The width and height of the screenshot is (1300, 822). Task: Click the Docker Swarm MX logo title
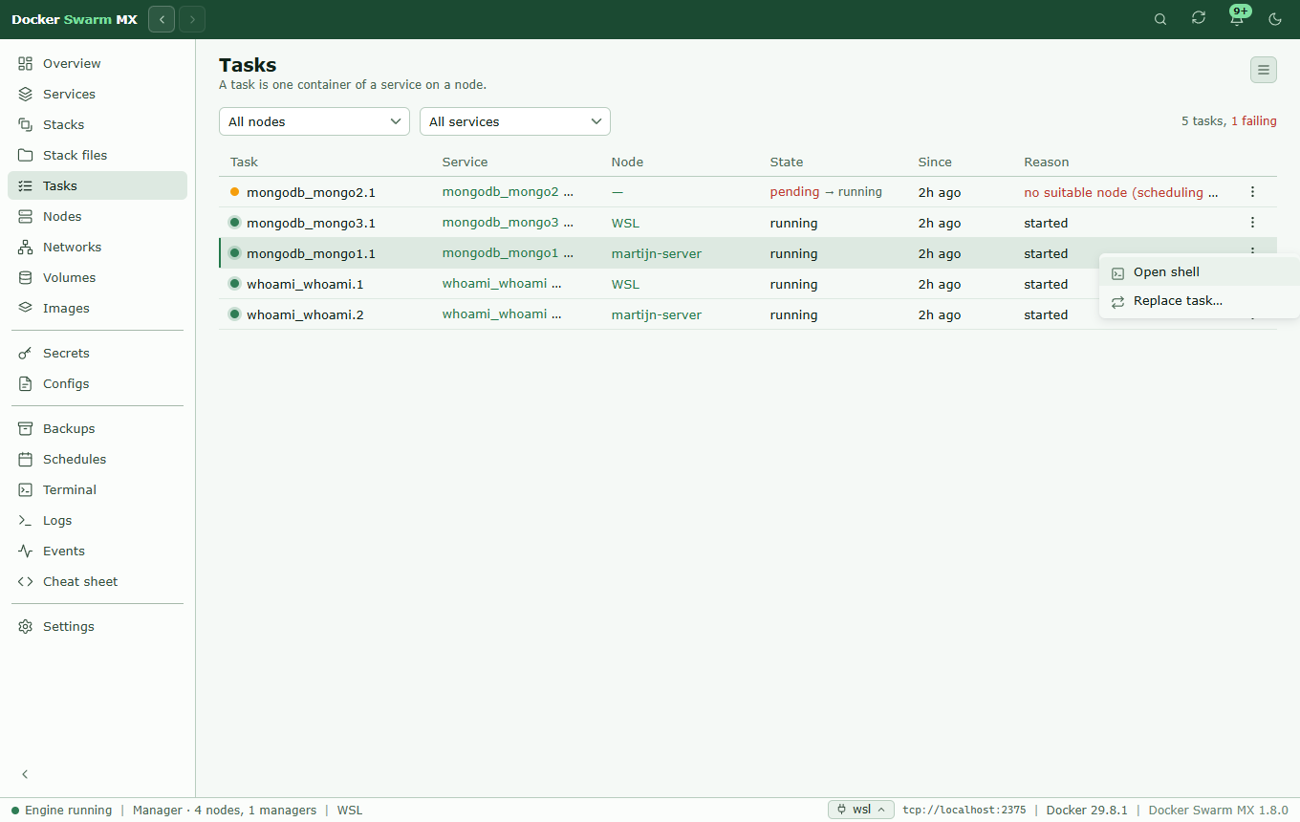point(75,19)
